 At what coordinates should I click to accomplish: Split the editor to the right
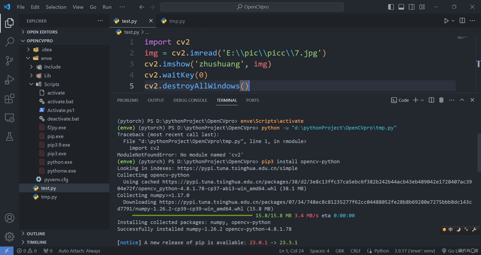[x=462, y=21]
